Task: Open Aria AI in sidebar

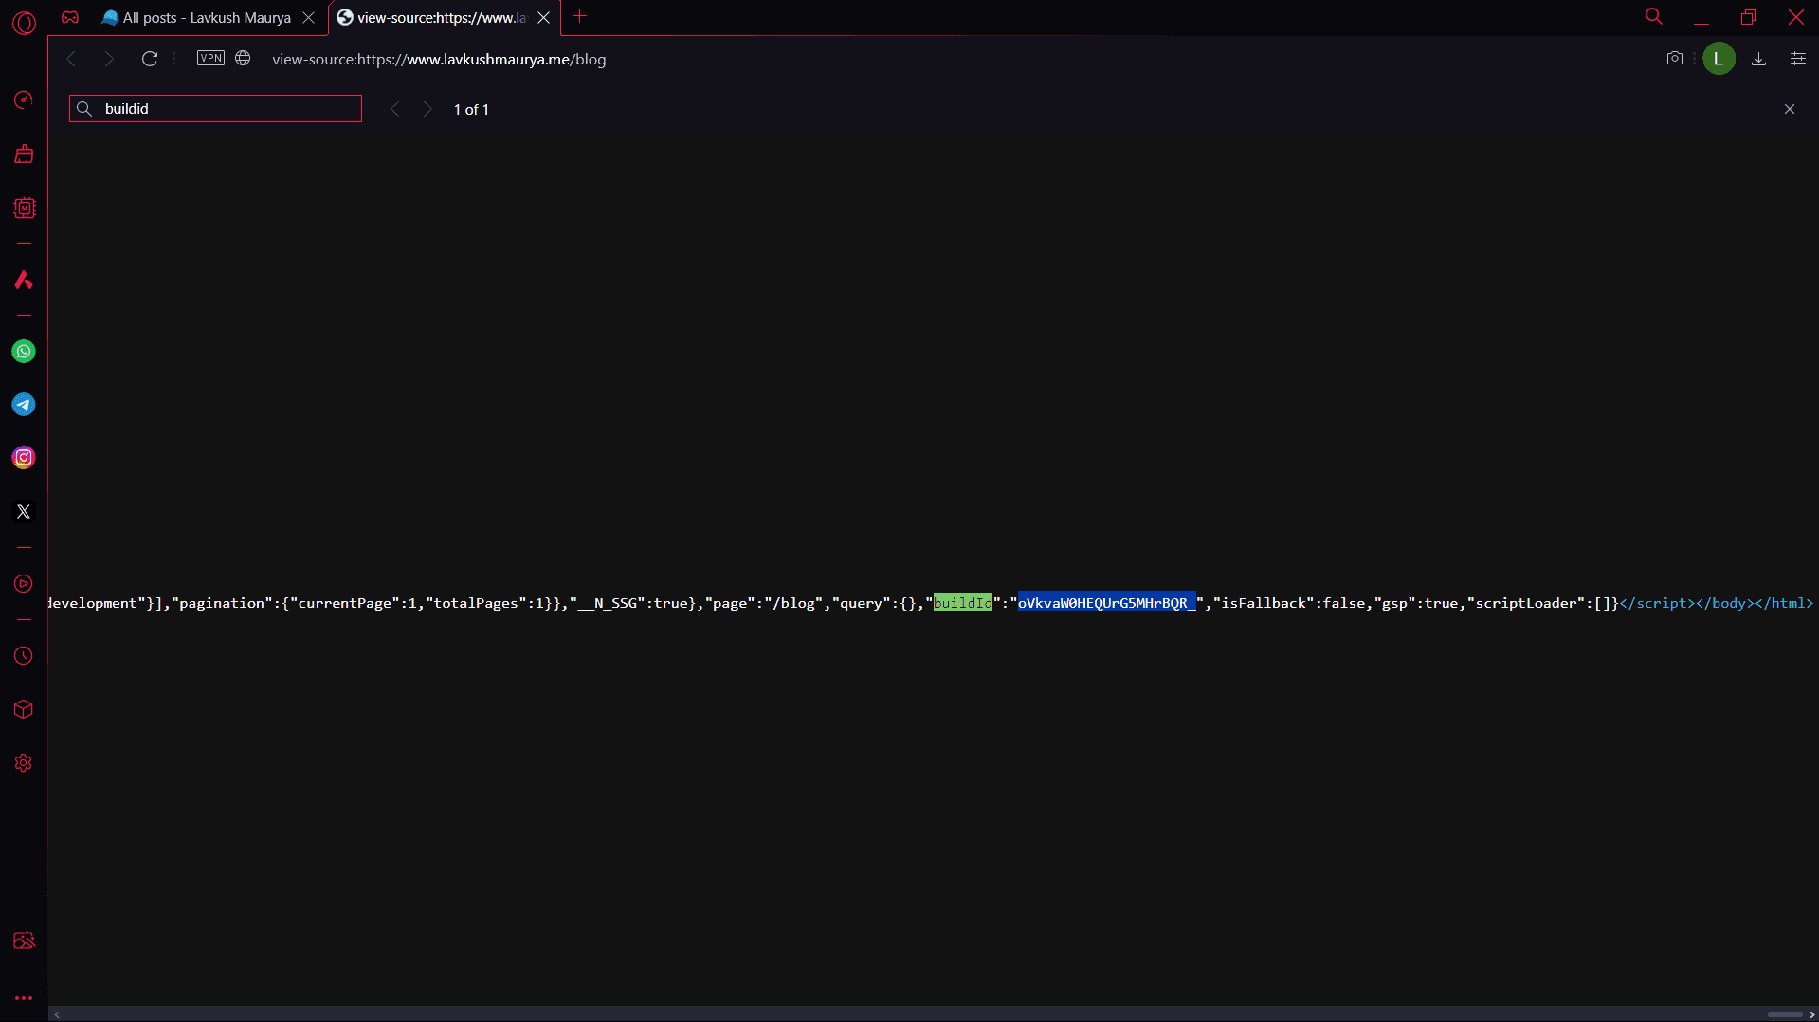Action: pyautogui.click(x=24, y=280)
